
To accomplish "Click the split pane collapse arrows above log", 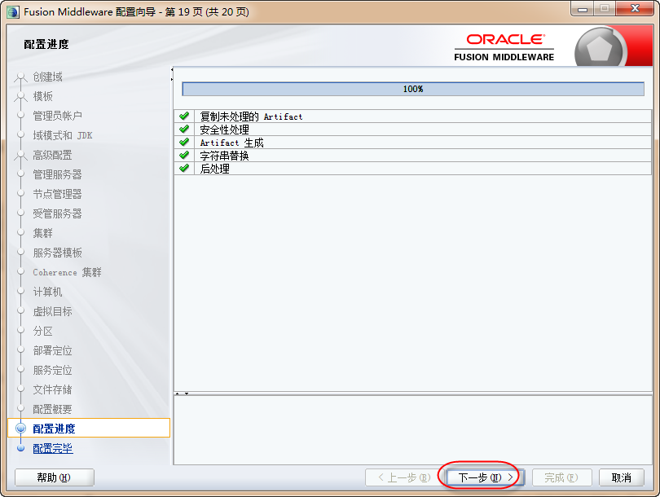I will pos(182,394).
